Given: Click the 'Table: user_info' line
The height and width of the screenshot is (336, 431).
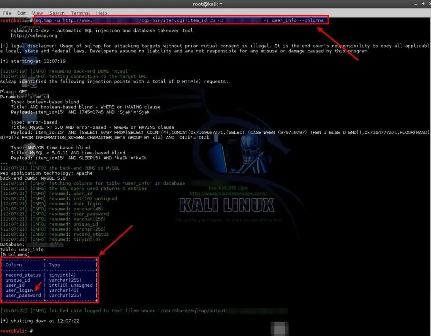Looking at the screenshot, I should pos(22,250).
